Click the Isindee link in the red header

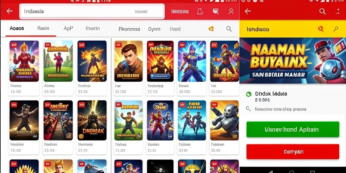tap(180, 11)
